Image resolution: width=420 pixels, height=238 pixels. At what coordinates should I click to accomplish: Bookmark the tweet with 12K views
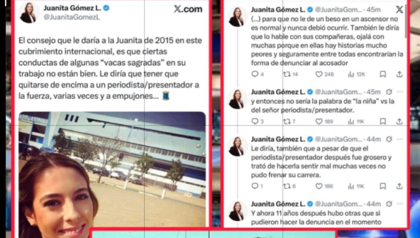pos(383,74)
